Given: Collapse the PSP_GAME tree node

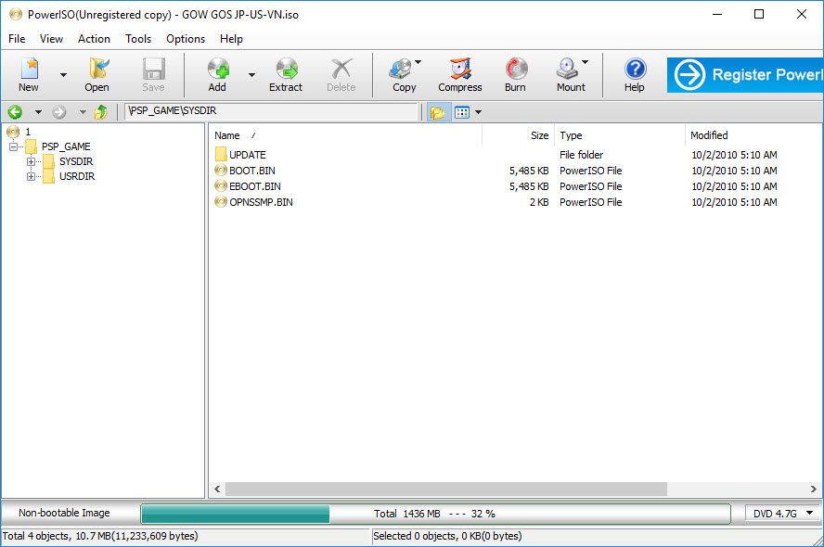Looking at the screenshot, I should point(14,146).
